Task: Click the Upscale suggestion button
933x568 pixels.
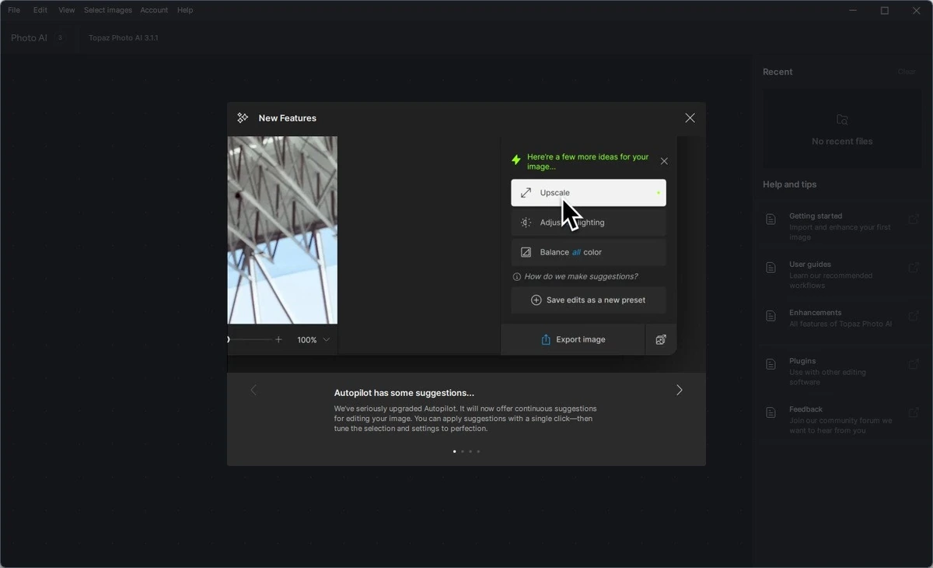Action: pyautogui.click(x=589, y=193)
